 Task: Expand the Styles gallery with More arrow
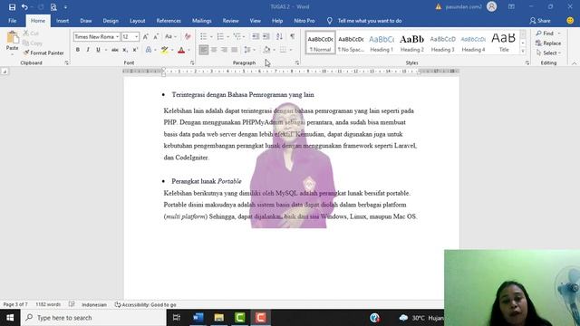click(523, 52)
